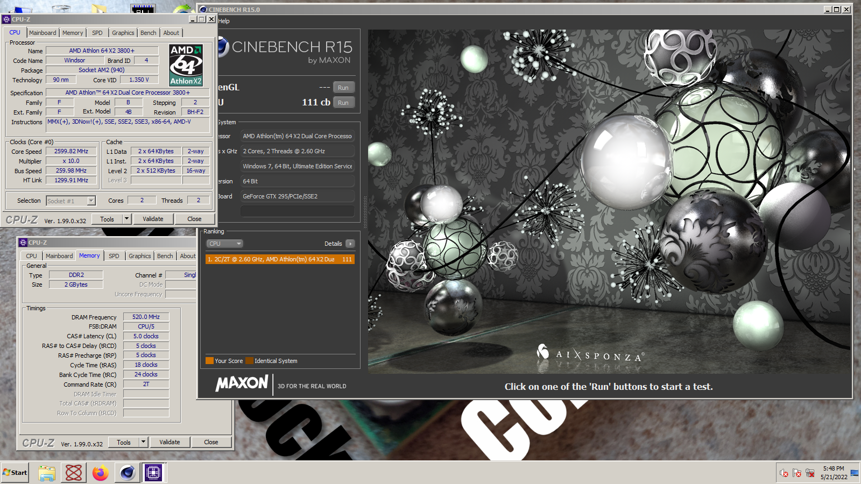Click the orange Your Score legend swatch

(210, 361)
